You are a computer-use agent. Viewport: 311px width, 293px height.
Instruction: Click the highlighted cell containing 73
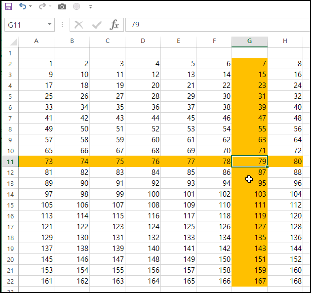tap(37, 162)
